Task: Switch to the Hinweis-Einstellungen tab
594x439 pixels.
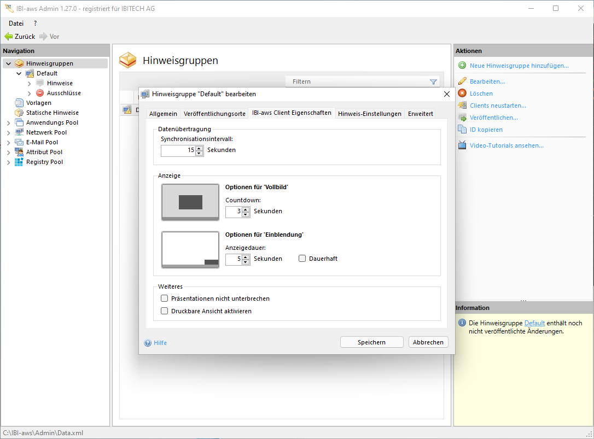Action: click(x=369, y=114)
